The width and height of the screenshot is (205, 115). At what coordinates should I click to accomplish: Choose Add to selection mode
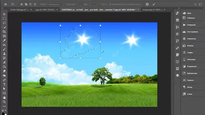(x=26, y=4)
